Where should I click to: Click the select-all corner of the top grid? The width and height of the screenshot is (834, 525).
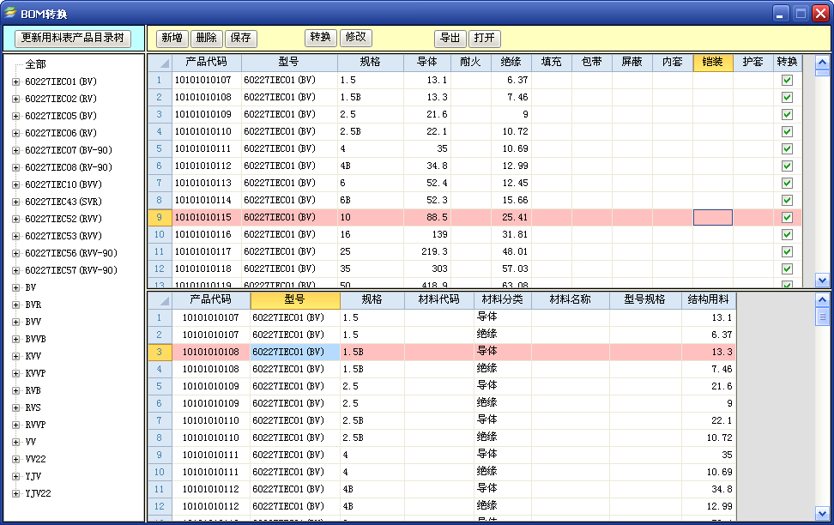point(160,63)
